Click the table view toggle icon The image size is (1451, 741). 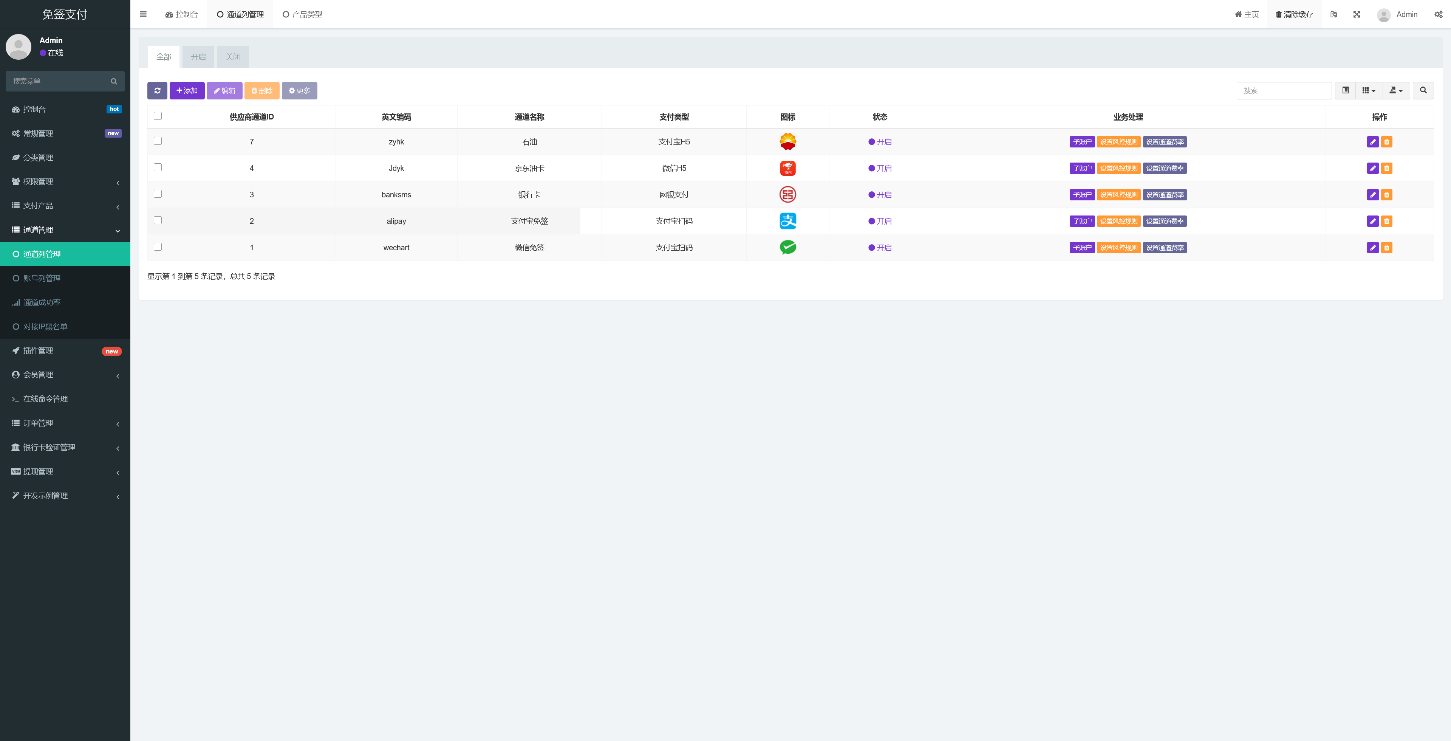point(1346,90)
